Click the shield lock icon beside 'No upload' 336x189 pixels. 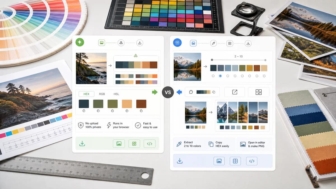tap(81, 125)
